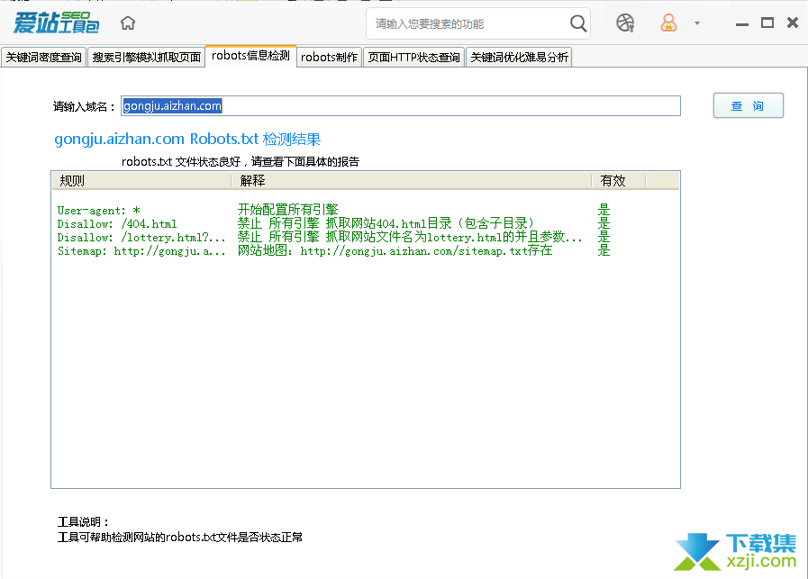Open the skin theme icon
The height and width of the screenshot is (579, 808).
click(625, 23)
